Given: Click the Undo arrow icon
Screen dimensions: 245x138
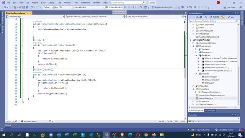Looking at the screenshot, I should pos(32,7).
